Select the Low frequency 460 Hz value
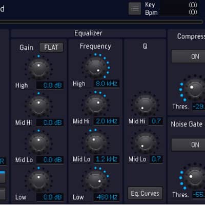 point(107,197)
